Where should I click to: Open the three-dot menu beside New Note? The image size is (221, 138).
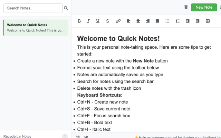click(x=220, y=7)
